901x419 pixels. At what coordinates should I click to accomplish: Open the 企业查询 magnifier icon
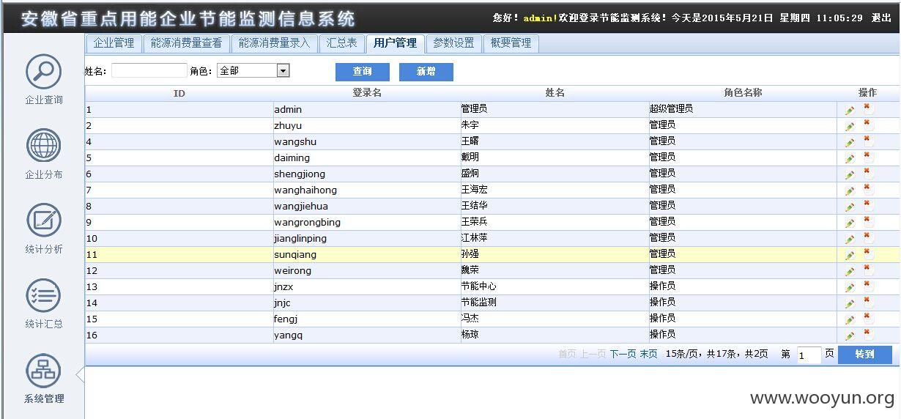pos(44,71)
